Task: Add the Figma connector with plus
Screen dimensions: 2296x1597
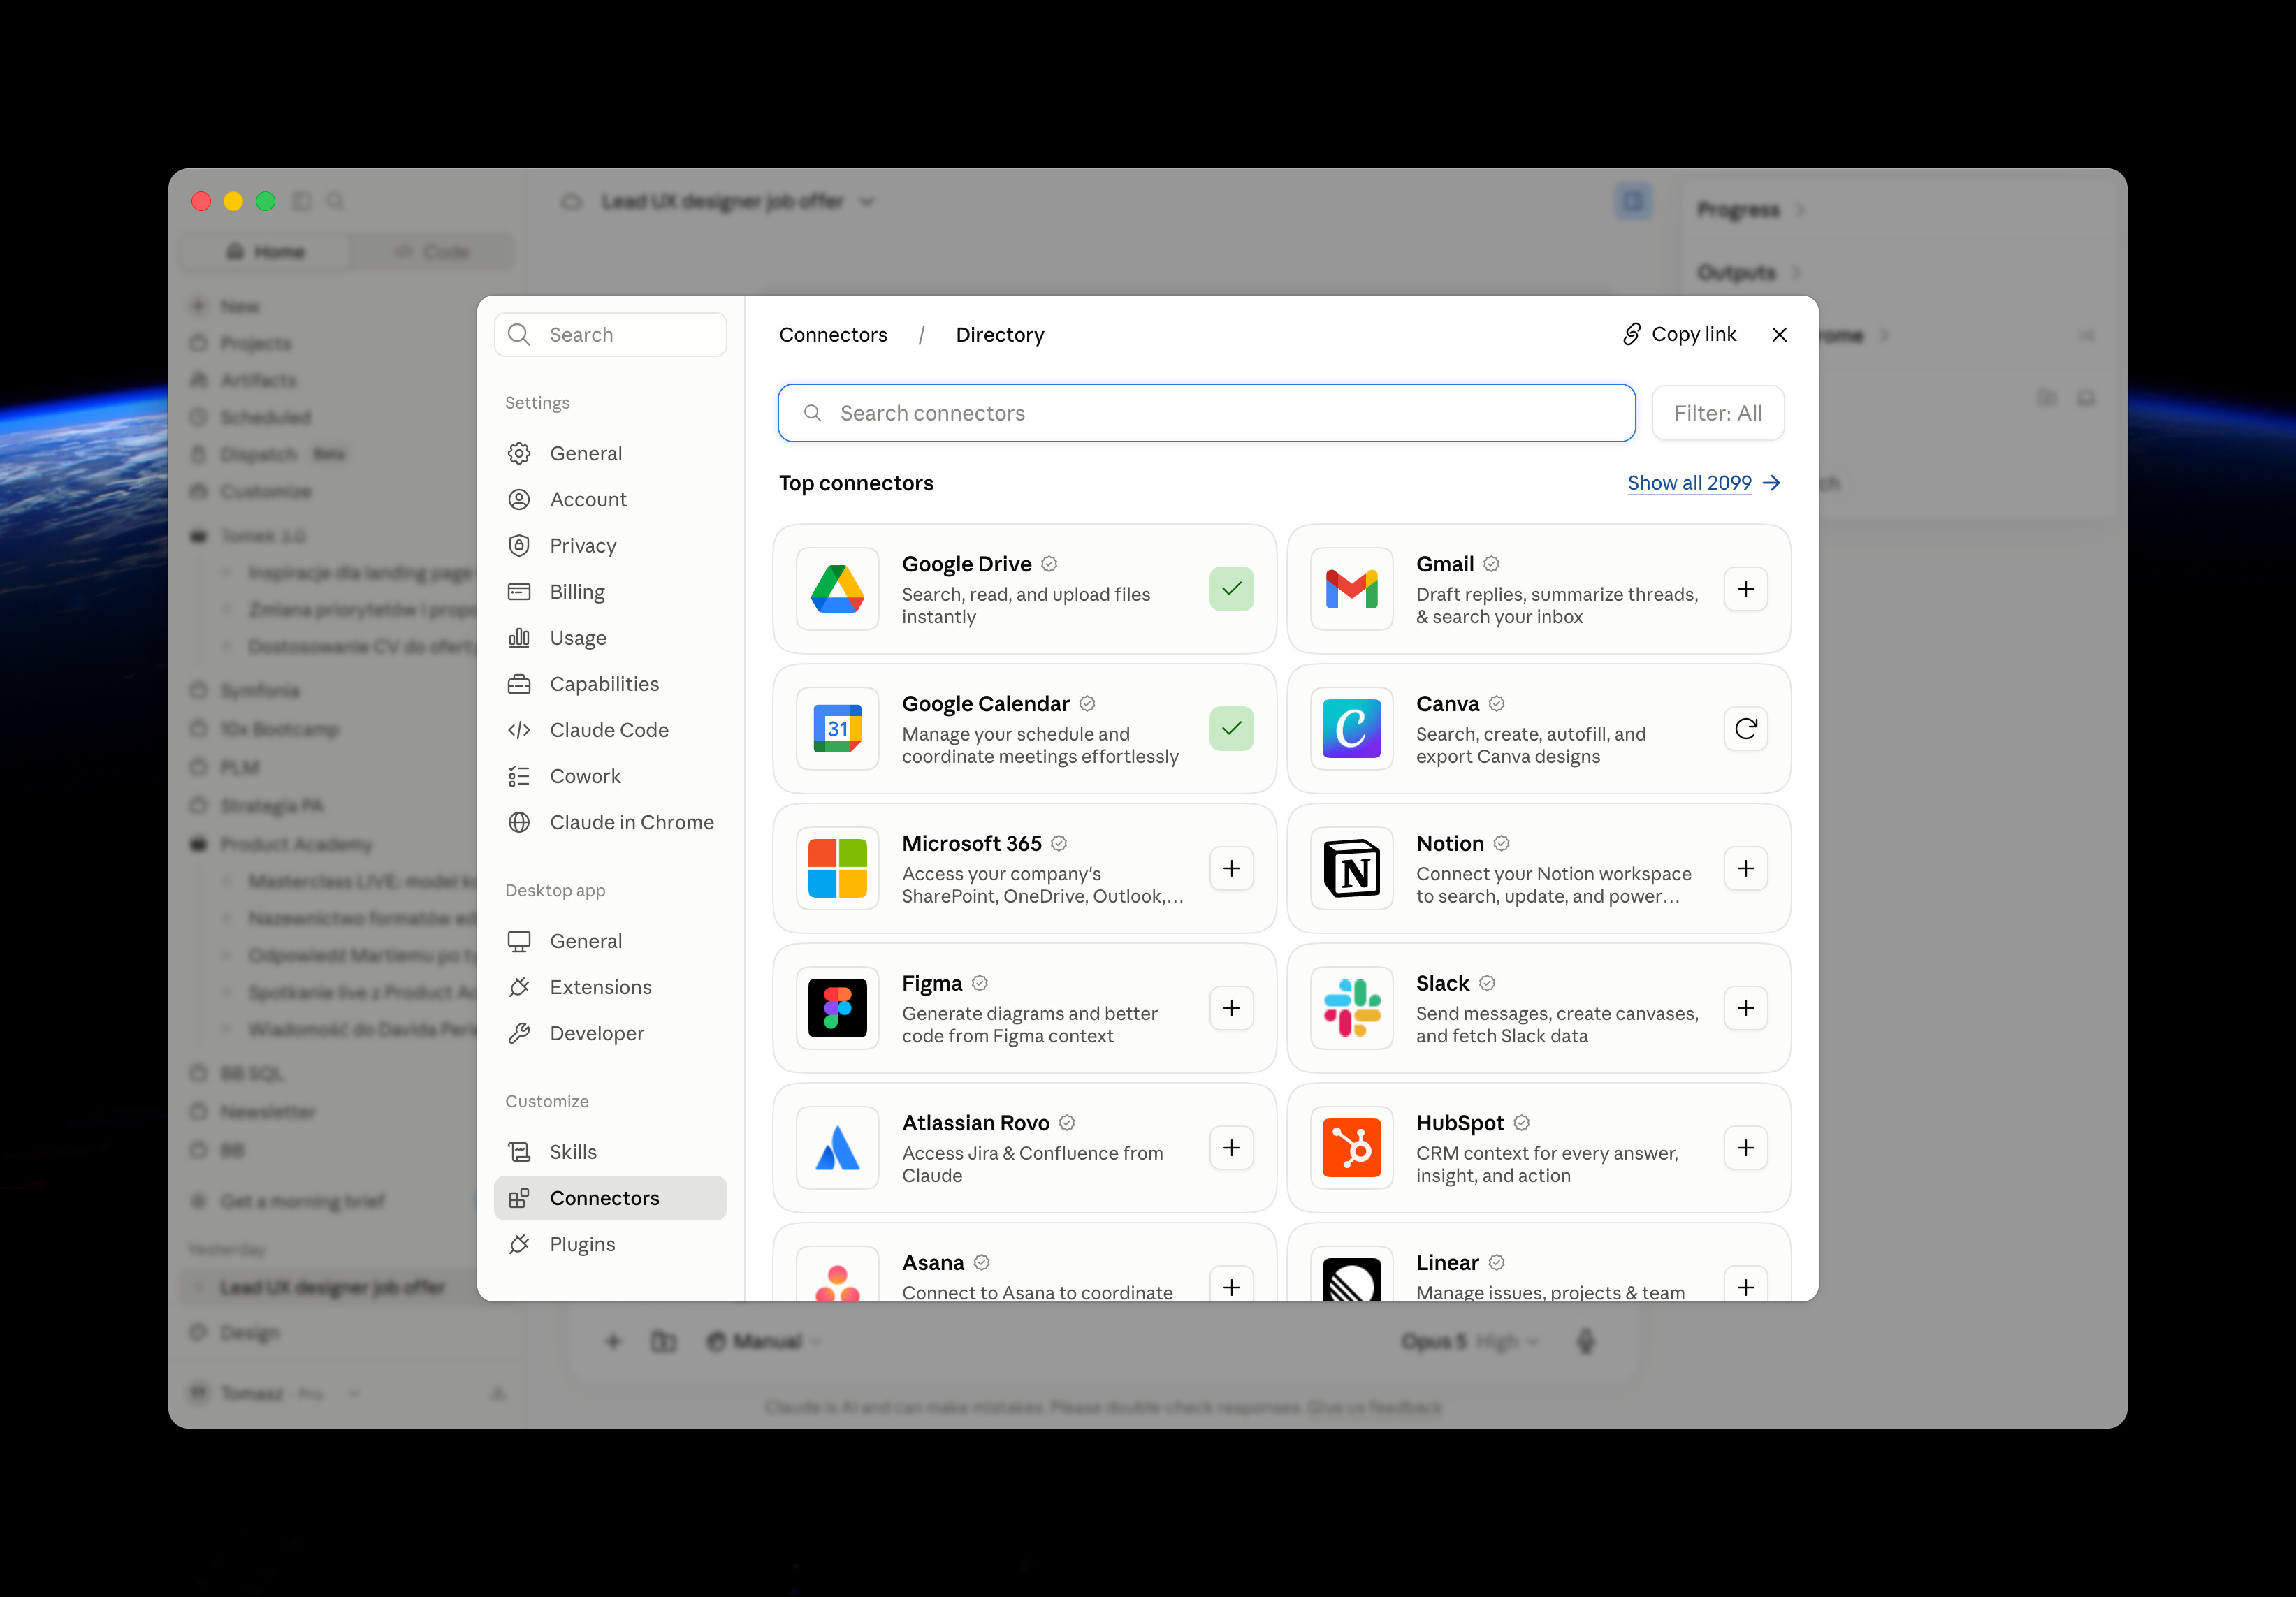Action: (1232, 1008)
